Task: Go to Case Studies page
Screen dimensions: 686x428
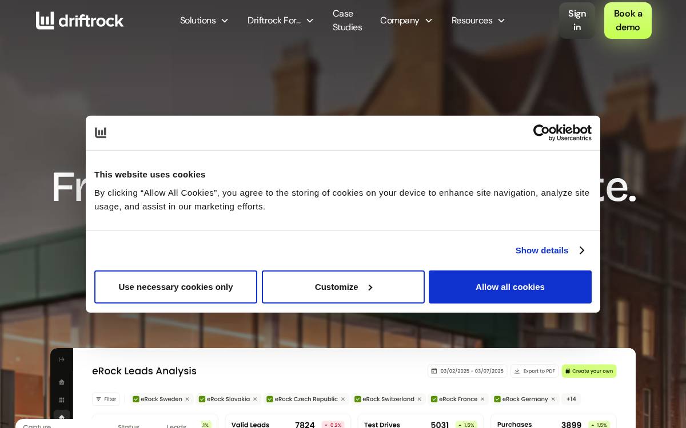Action: (348, 21)
